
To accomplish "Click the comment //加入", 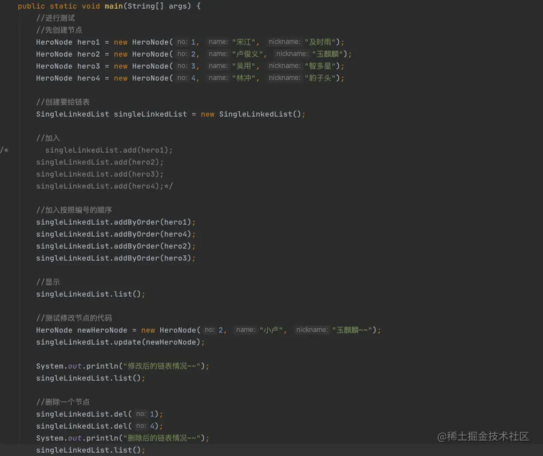I will tap(48, 138).
